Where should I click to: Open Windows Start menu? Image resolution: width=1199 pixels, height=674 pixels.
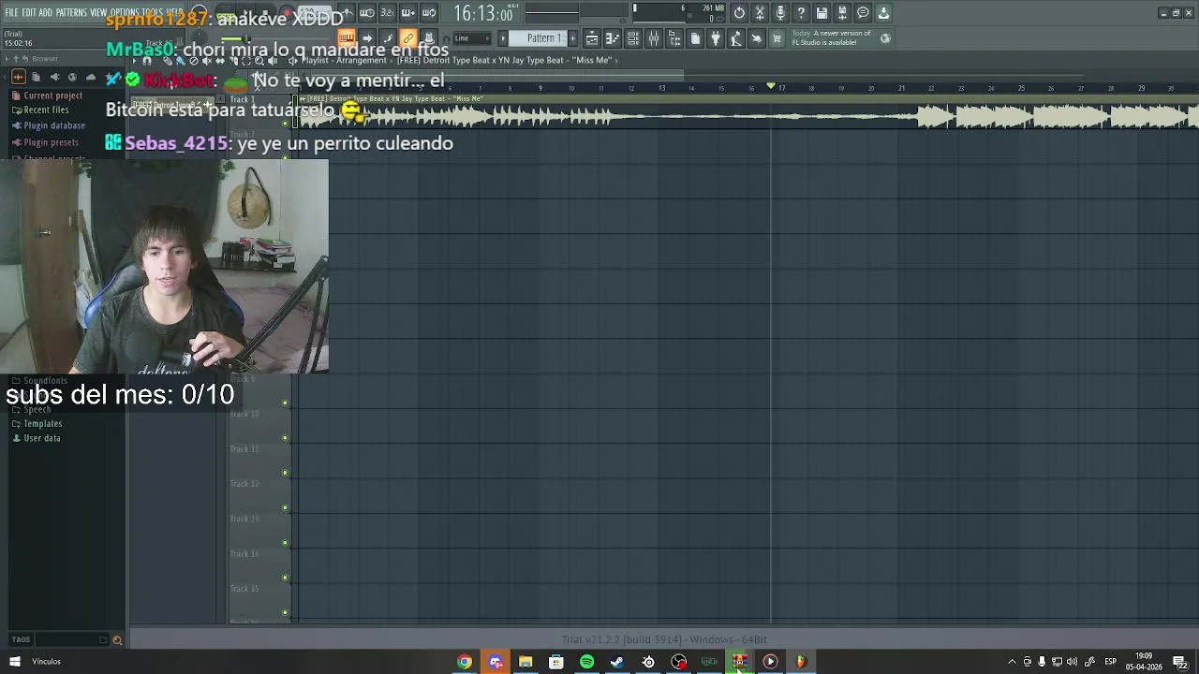(15, 662)
